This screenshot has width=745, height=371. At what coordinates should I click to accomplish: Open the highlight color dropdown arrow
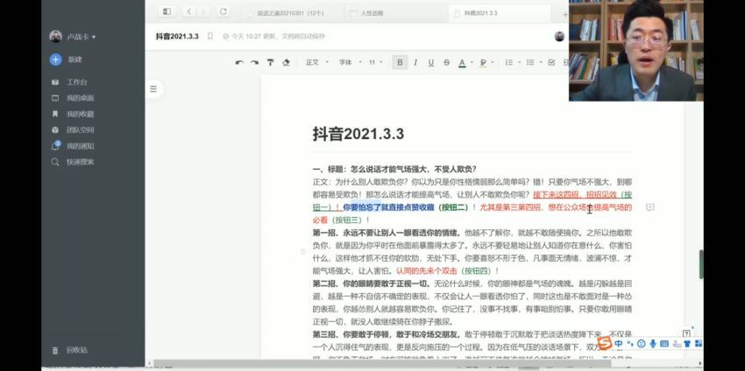point(493,63)
